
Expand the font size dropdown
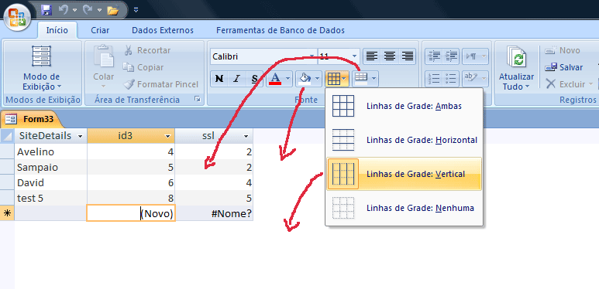[355, 56]
